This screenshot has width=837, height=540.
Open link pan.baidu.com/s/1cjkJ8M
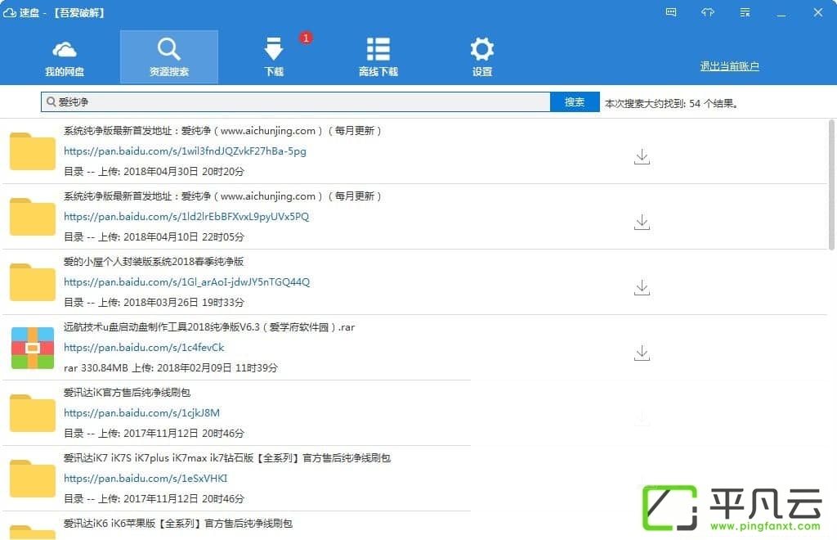coord(141,413)
